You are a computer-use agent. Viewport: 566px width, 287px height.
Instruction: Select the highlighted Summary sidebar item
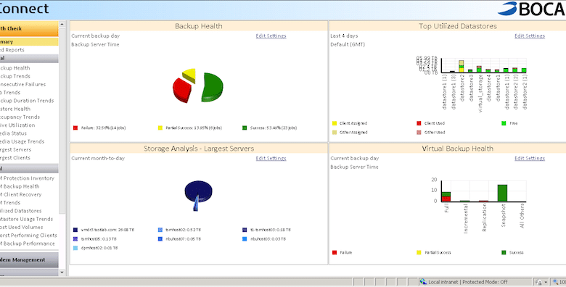29,42
